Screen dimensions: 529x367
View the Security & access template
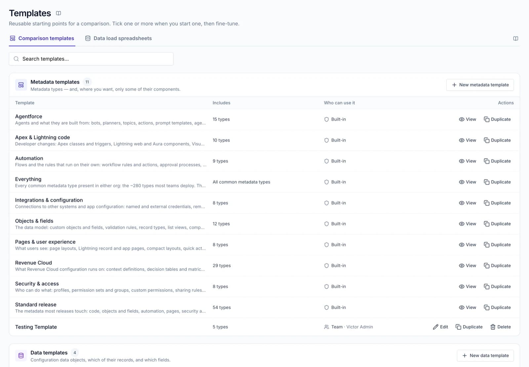[x=467, y=286]
